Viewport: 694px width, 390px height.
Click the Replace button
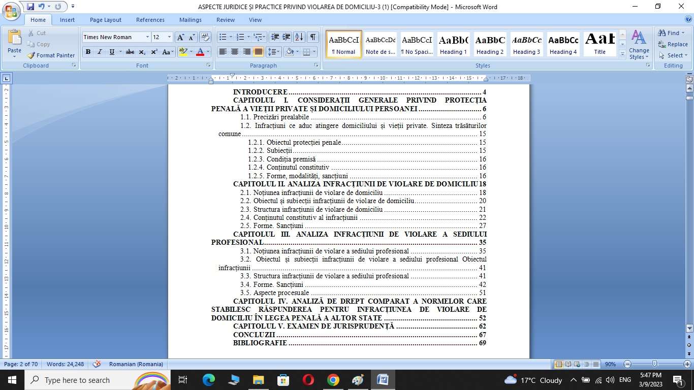click(673, 44)
